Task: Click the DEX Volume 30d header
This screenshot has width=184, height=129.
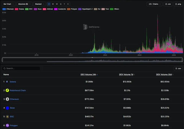Action: (164, 75)
